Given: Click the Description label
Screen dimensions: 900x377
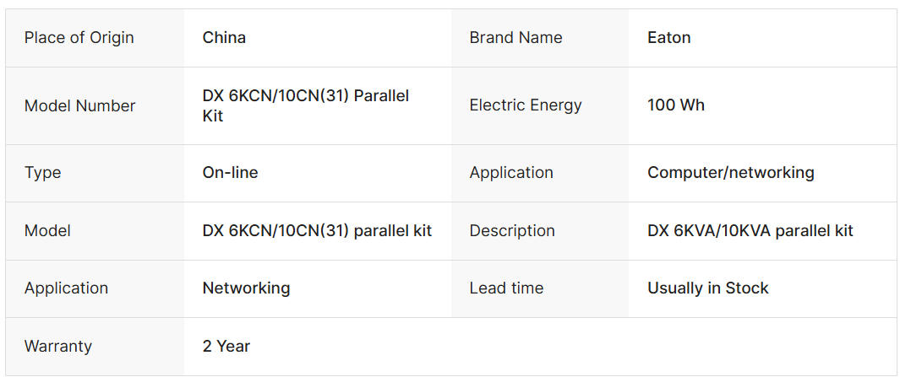Looking at the screenshot, I should [x=512, y=231].
